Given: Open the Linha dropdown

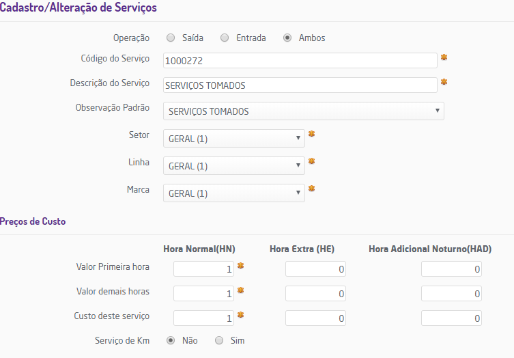Looking at the screenshot, I should (234, 166).
